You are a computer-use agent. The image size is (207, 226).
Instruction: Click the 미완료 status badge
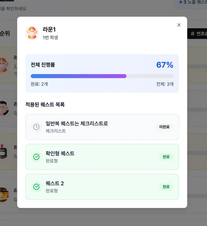164,127
